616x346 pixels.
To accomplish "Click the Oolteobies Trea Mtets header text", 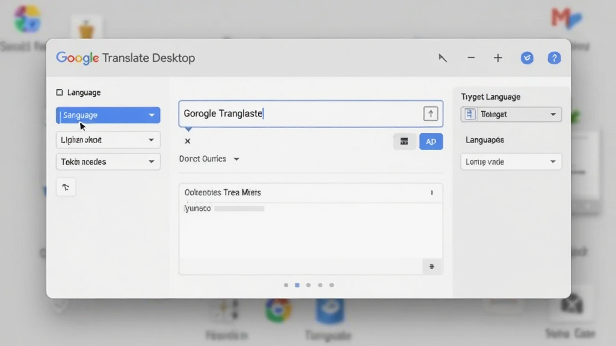I will [223, 193].
